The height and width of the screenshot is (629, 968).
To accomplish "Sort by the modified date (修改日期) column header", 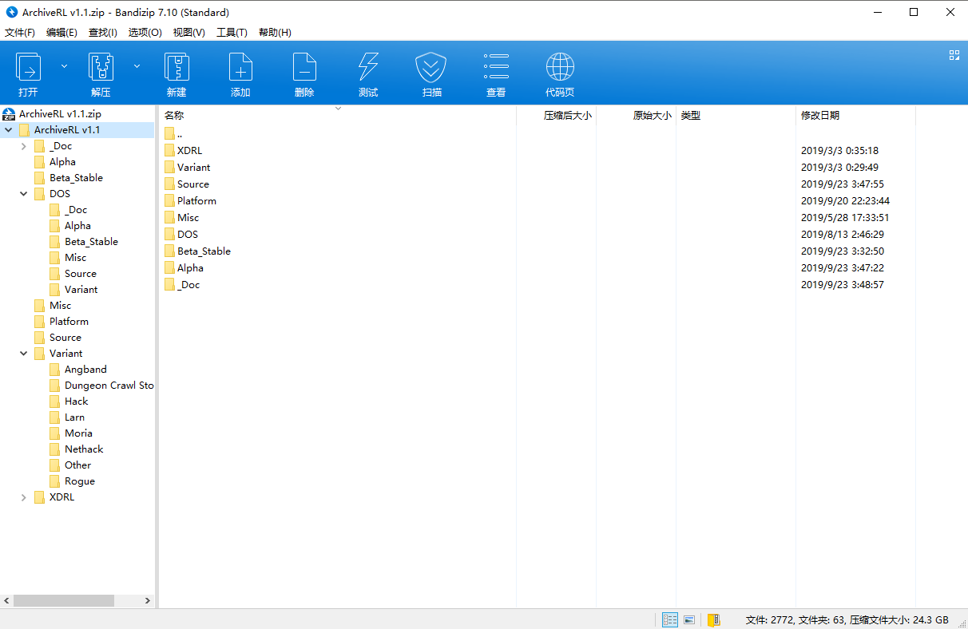I will coord(820,116).
